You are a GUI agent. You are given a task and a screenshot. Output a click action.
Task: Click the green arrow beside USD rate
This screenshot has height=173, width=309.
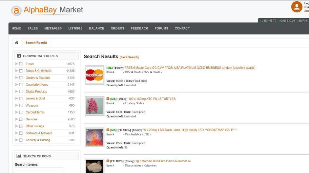260,21
